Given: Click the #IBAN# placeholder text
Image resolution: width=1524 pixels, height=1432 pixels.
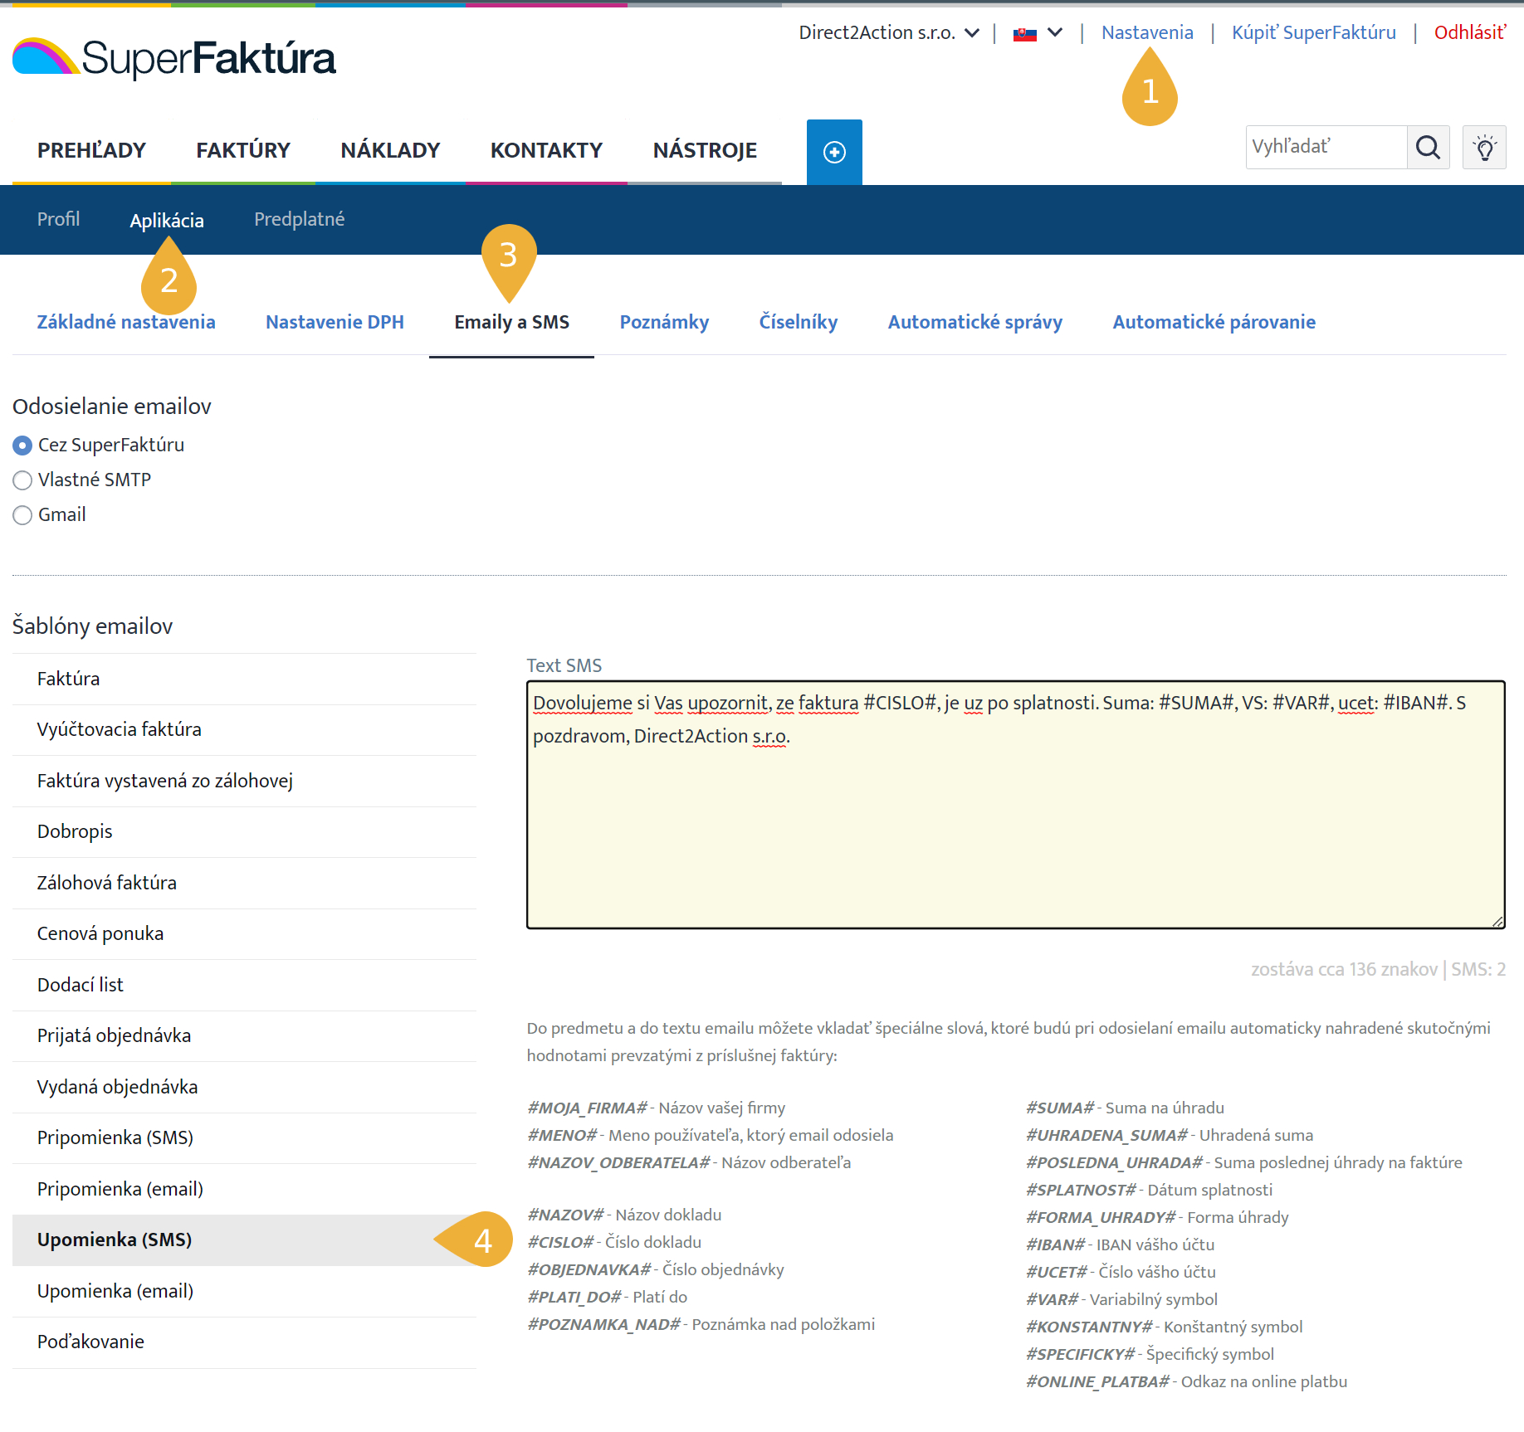Looking at the screenshot, I should point(1056,1245).
